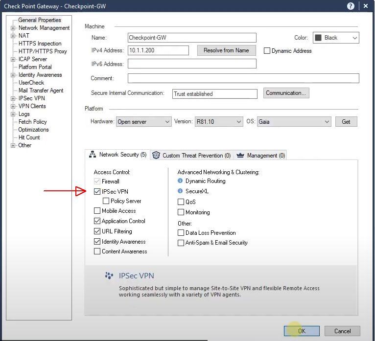
Task: Expand the IPSec VPN tree node
Action: pos(13,98)
